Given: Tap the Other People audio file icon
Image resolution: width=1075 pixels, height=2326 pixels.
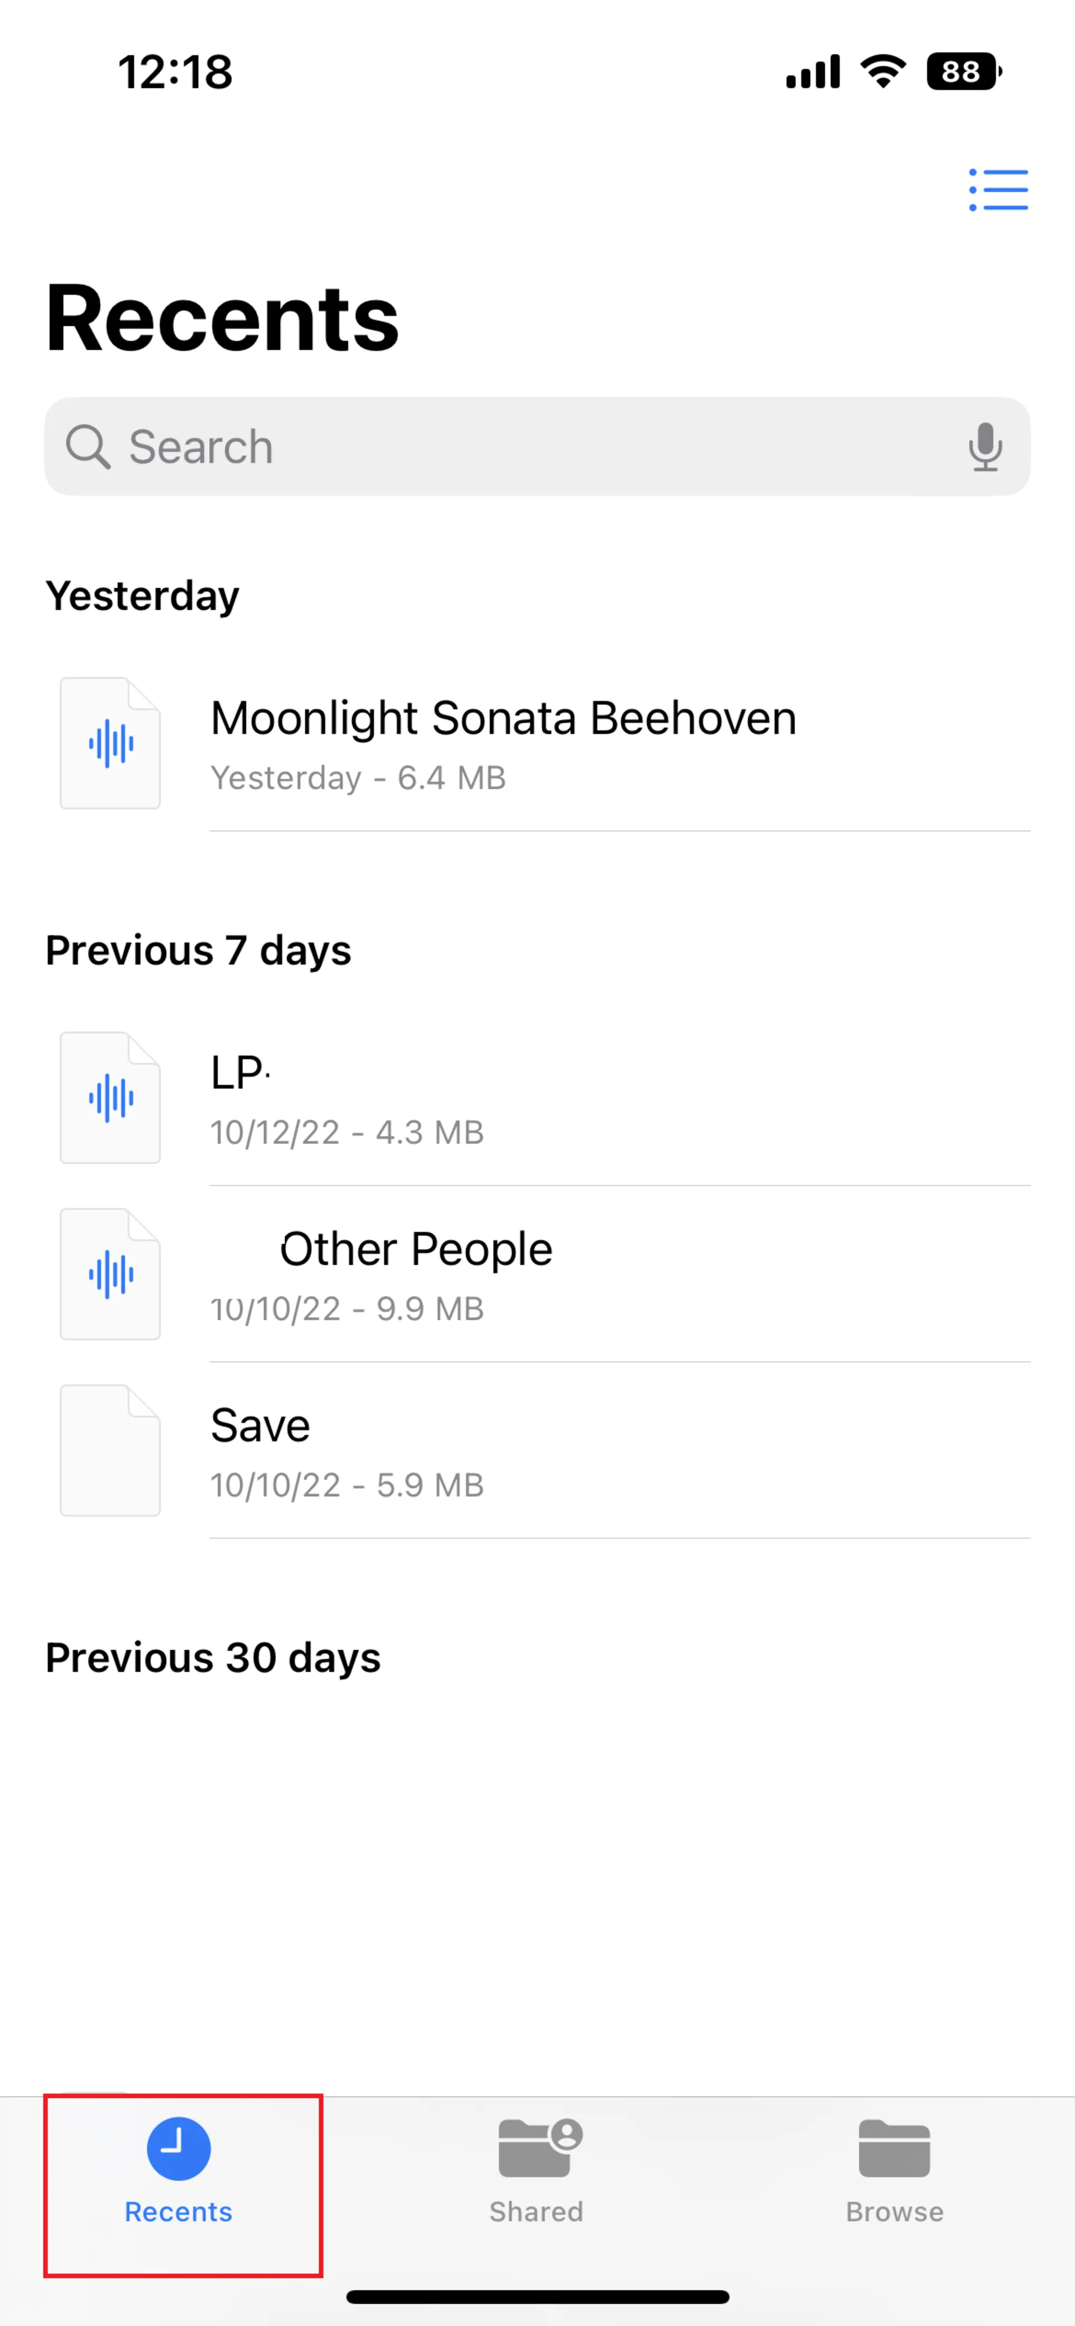Looking at the screenshot, I should click(x=110, y=1274).
